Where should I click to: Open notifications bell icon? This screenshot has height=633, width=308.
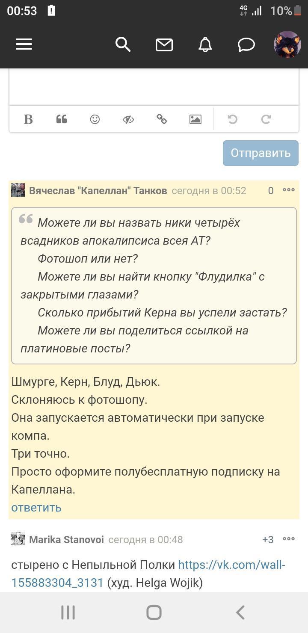(205, 44)
